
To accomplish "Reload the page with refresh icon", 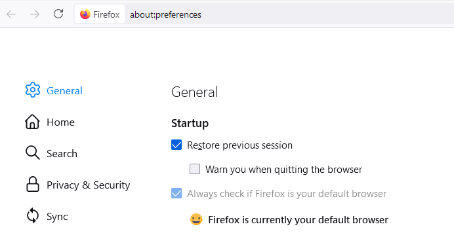I will click(x=58, y=14).
